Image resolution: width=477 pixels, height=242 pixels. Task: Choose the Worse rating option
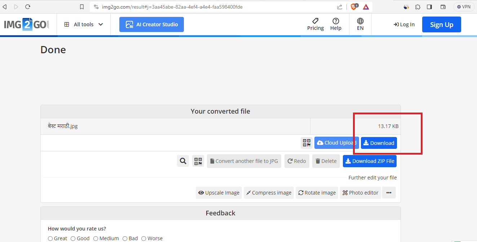tap(144, 238)
